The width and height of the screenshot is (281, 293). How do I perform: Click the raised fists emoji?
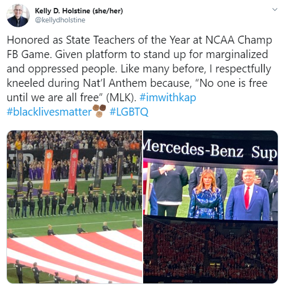(99, 111)
